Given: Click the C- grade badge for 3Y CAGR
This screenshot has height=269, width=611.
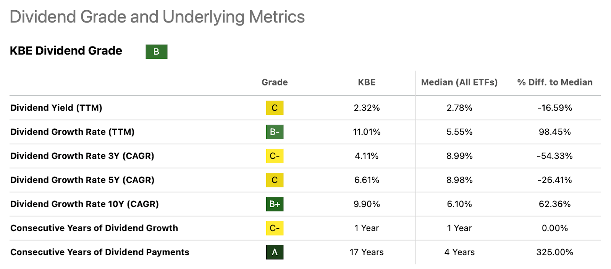Looking at the screenshot, I should tap(275, 156).
